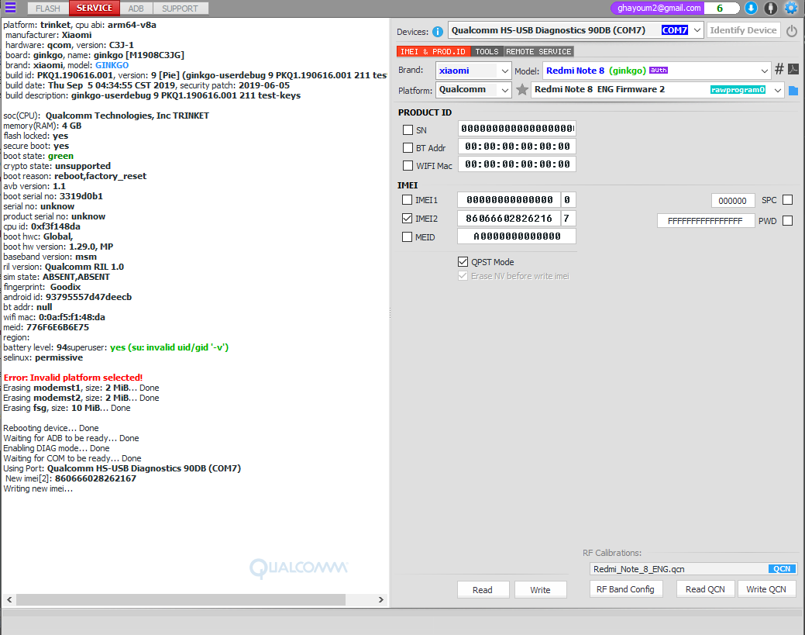Switch to the TOOLS subtab
This screenshot has width=805, height=635.
487,51
